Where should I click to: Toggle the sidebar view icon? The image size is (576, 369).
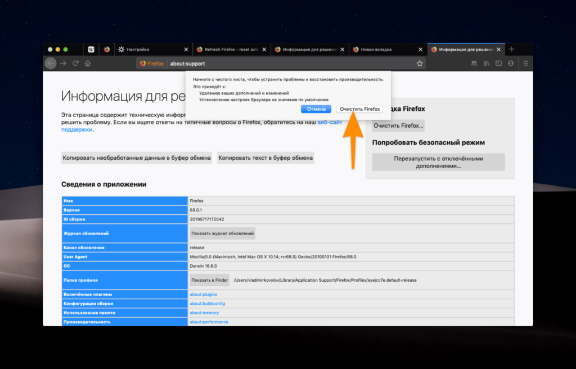pyautogui.click(x=498, y=63)
